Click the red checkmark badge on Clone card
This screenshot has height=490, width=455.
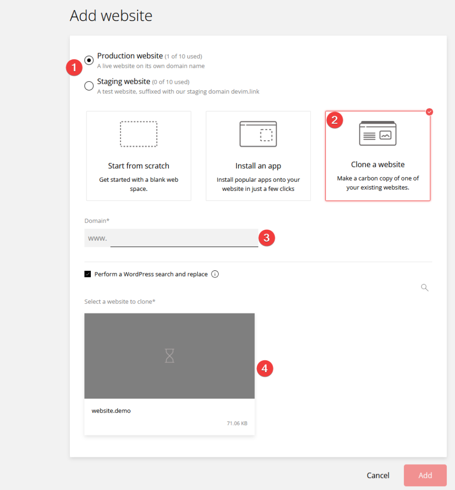(x=429, y=112)
